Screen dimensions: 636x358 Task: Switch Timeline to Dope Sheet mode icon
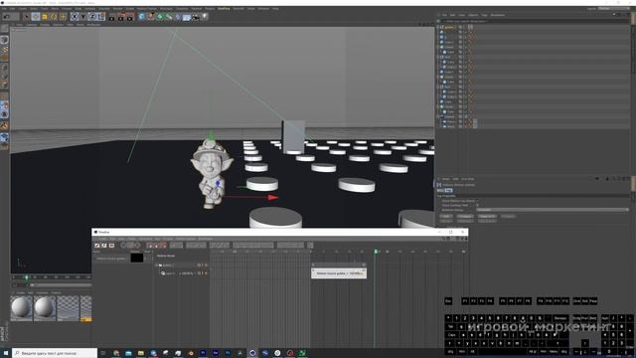(97, 246)
